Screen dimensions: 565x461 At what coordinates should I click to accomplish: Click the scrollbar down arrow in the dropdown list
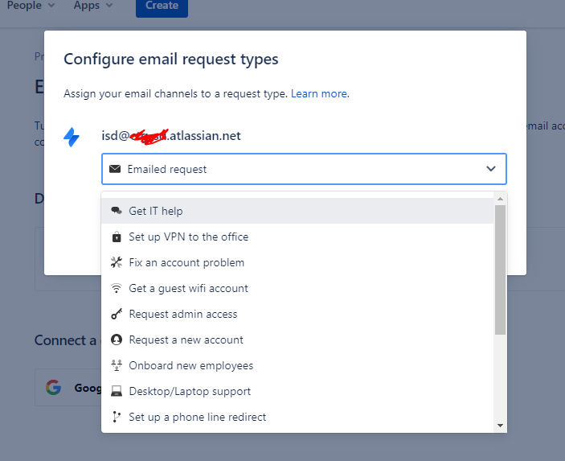(500, 426)
